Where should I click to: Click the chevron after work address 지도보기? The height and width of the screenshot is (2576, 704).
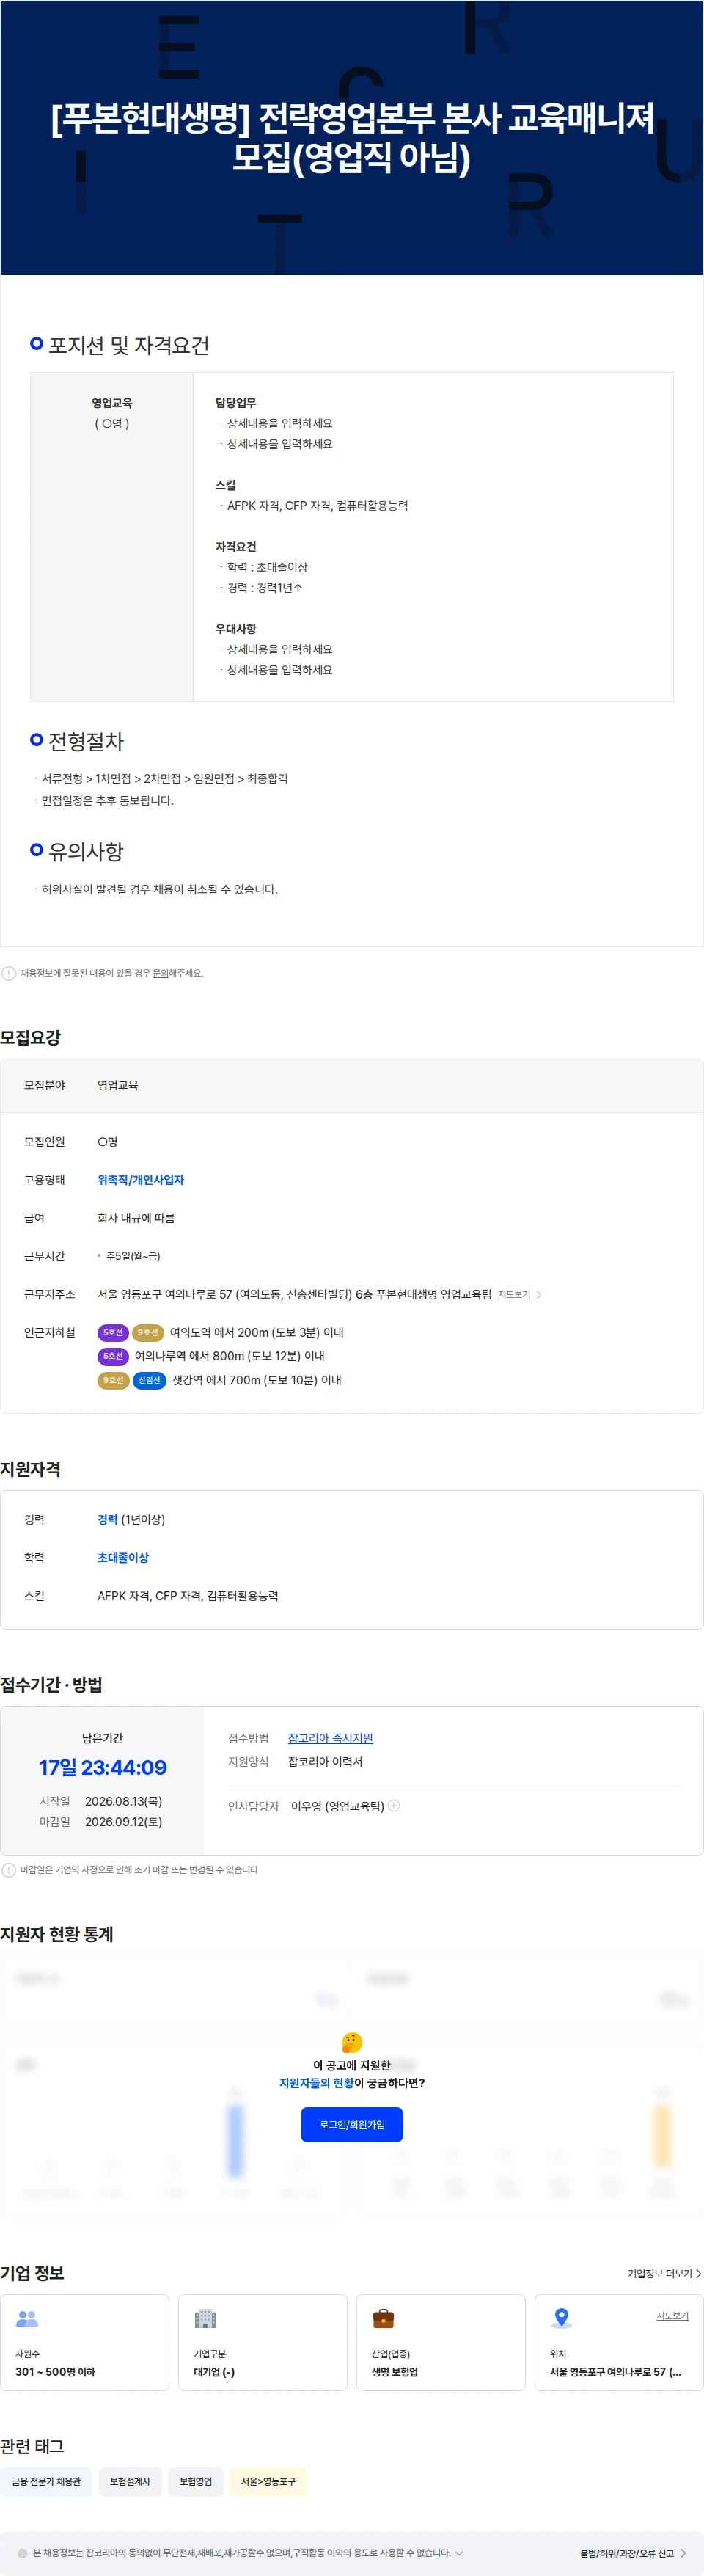[x=539, y=1294]
